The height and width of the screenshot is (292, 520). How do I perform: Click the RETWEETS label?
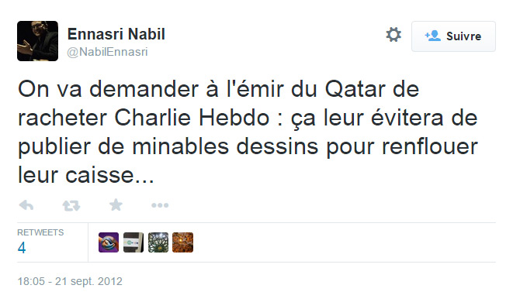pyautogui.click(x=40, y=232)
